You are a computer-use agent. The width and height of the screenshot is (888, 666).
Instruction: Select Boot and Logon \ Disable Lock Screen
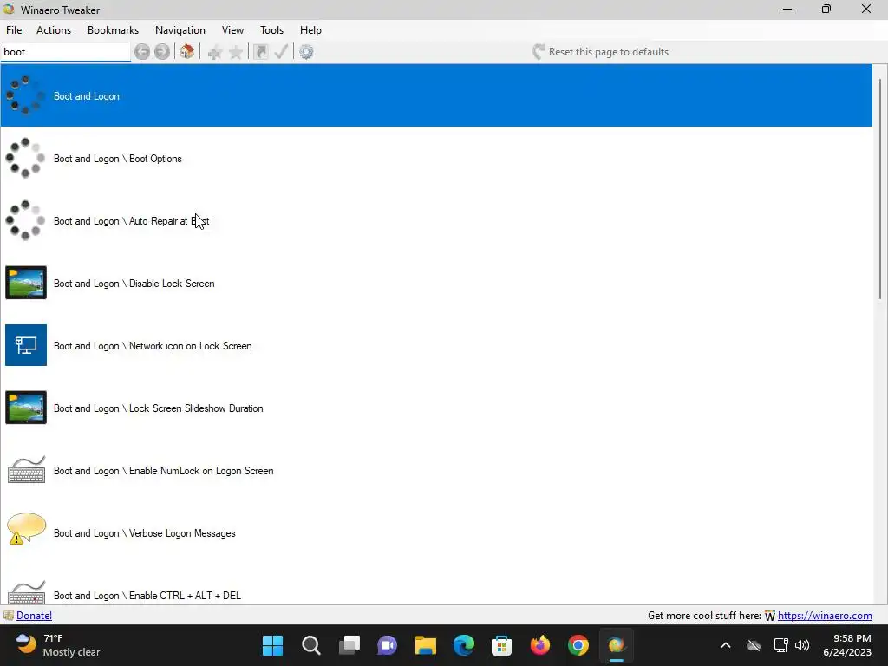134,284
